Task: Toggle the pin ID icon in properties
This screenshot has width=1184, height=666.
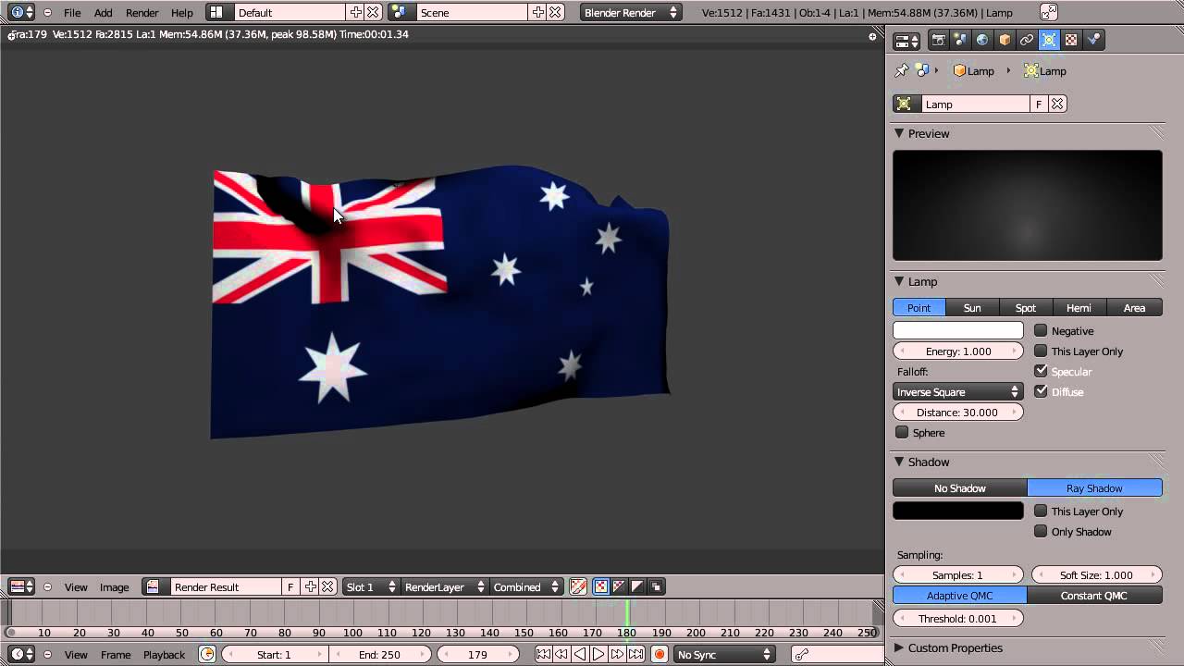Action: [x=902, y=70]
